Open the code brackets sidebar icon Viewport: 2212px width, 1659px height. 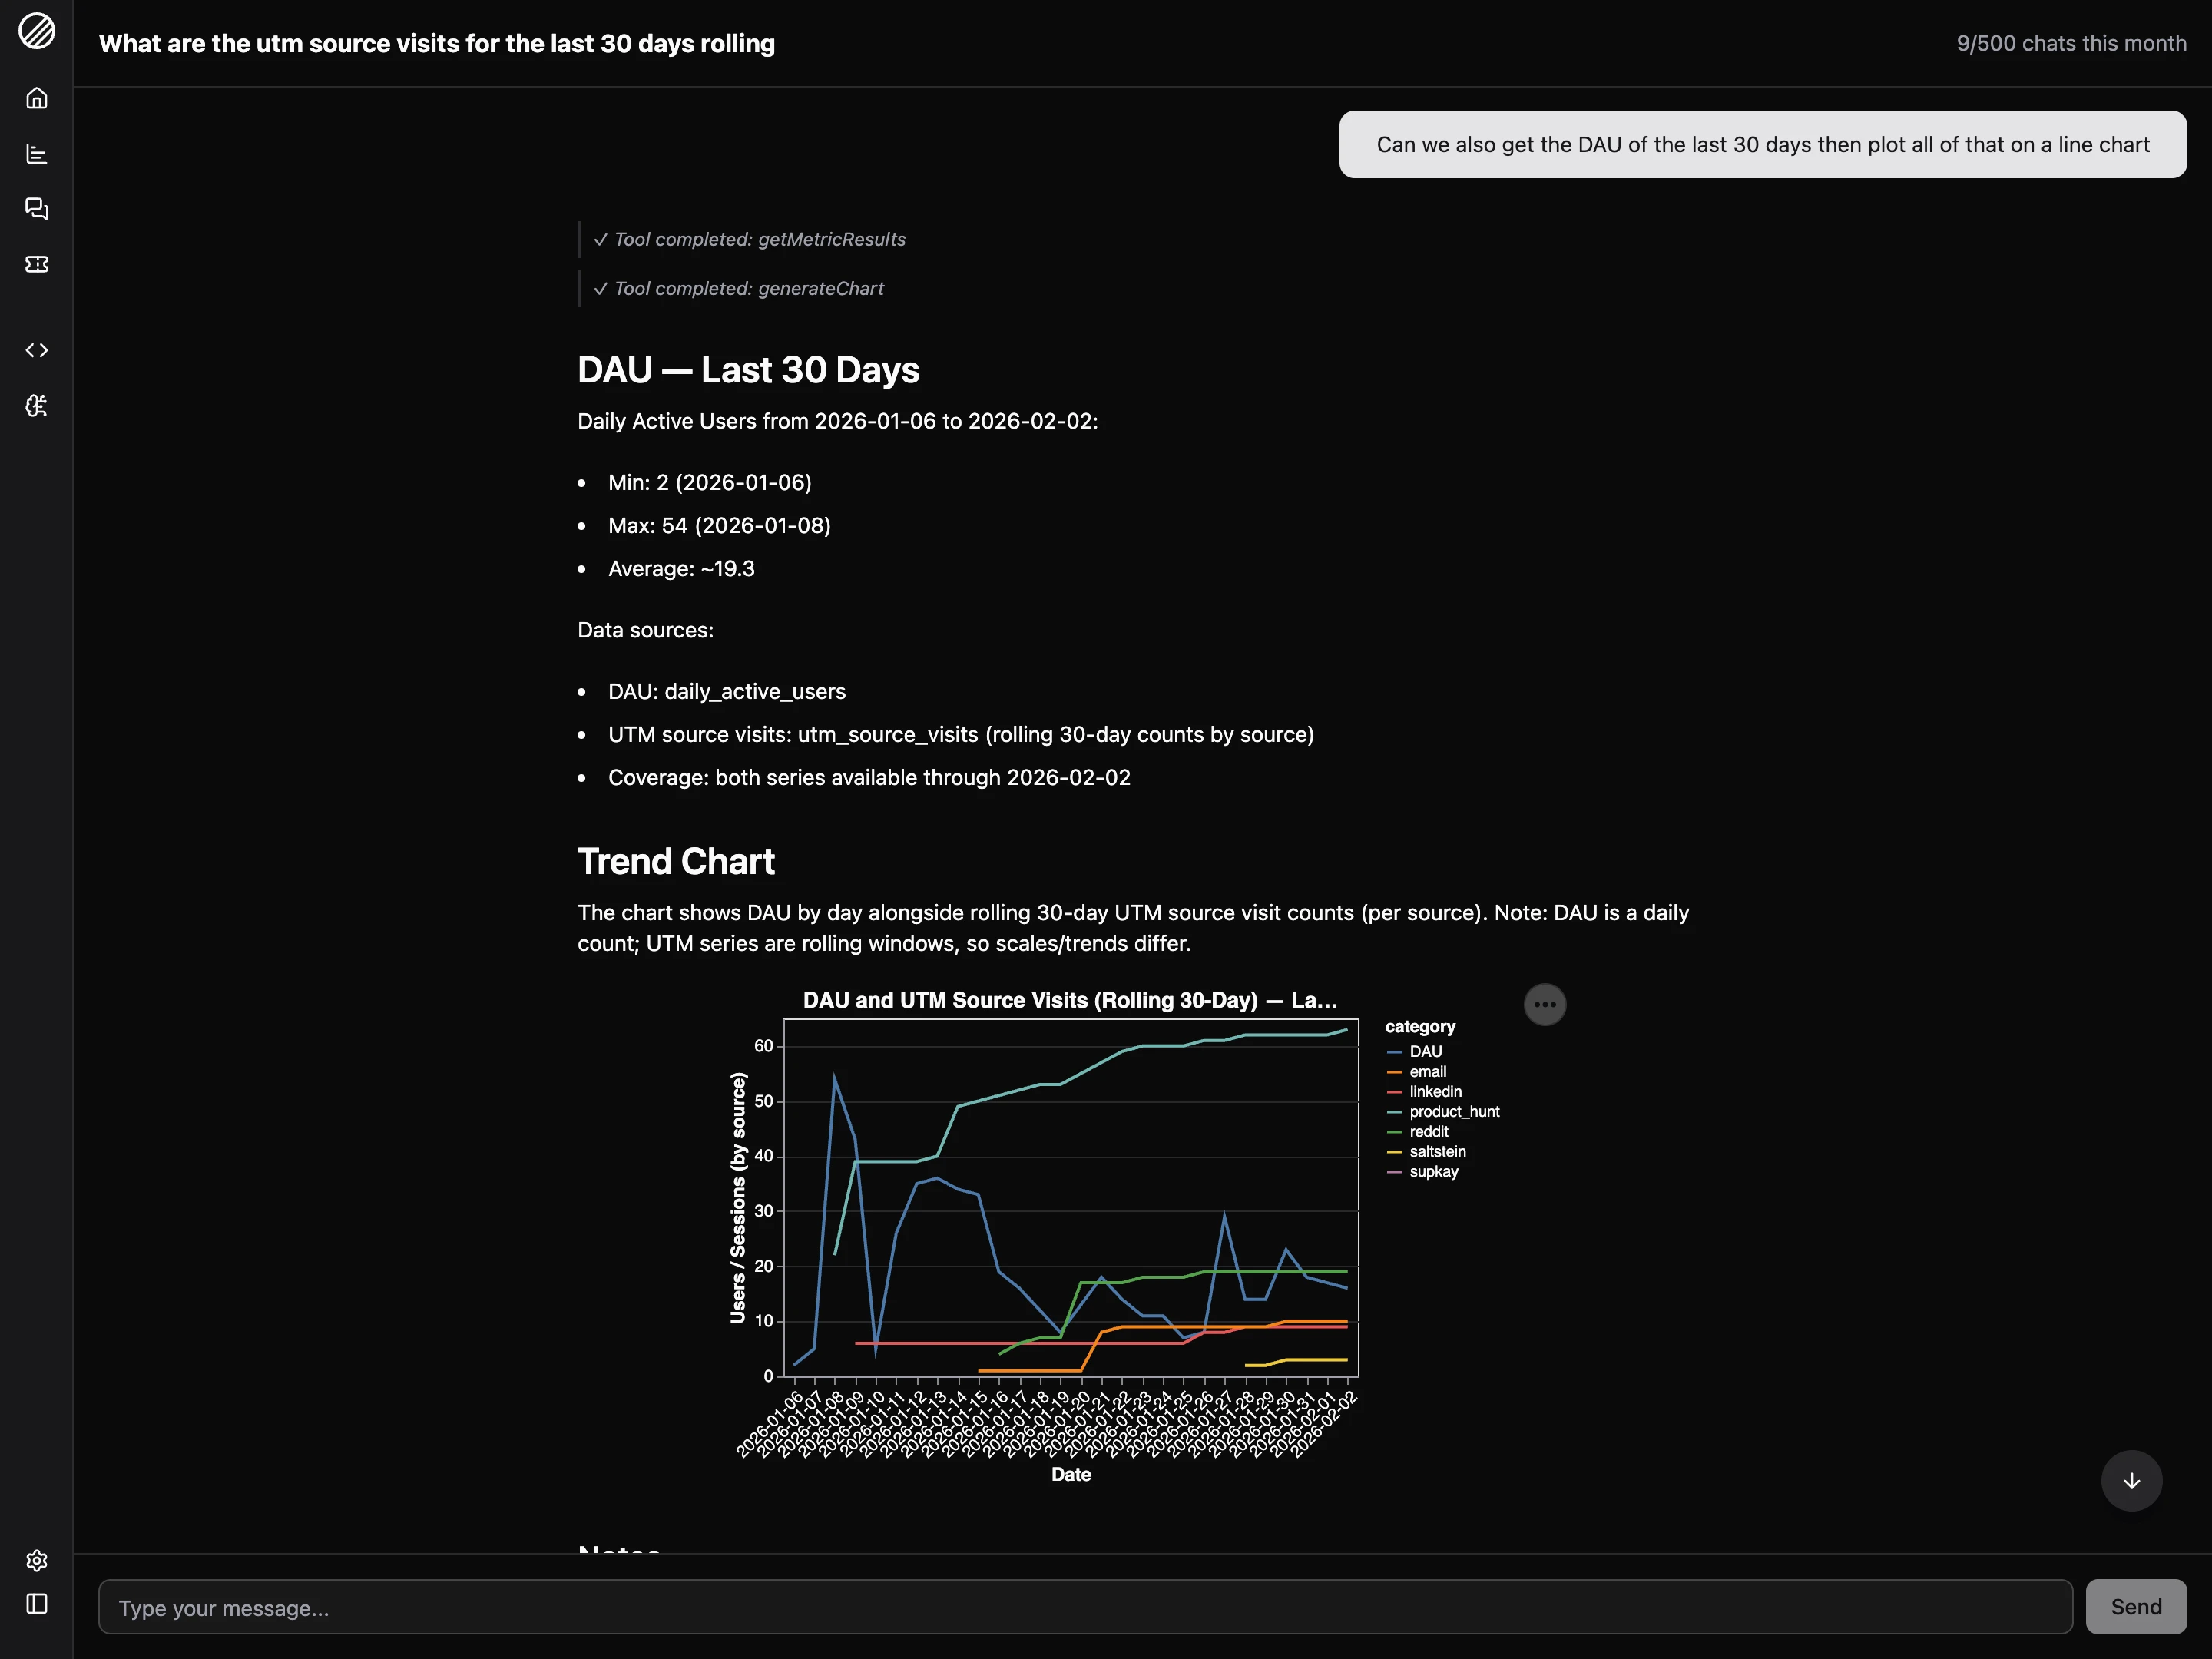coord(37,350)
